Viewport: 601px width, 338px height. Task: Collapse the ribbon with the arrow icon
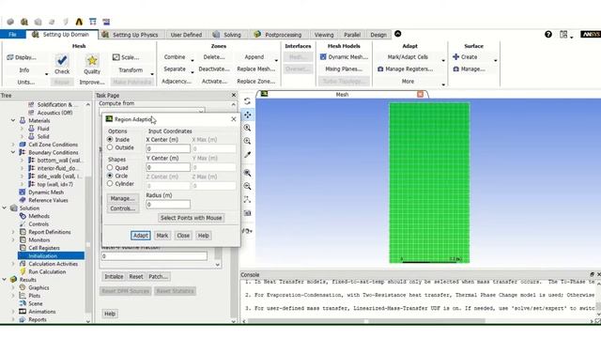click(x=398, y=34)
